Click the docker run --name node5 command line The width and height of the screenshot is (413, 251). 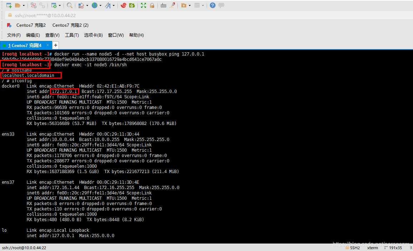[x=129, y=54]
